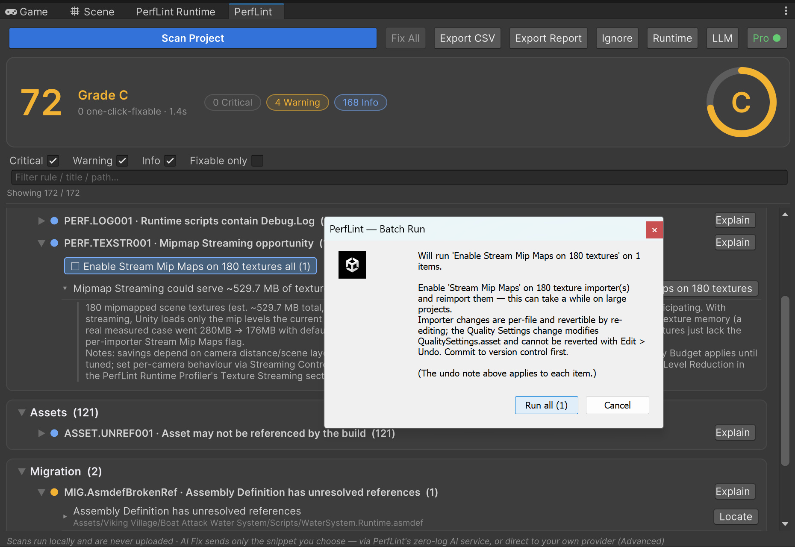Click the score number 72
This screenshot has height=547, width=795.
coord(41,103)
